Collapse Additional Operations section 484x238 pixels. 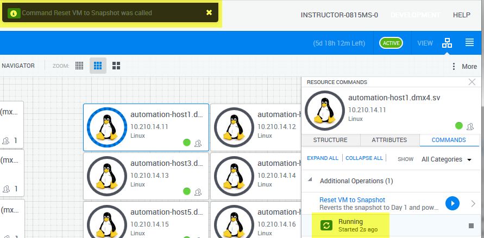(310, 181)
